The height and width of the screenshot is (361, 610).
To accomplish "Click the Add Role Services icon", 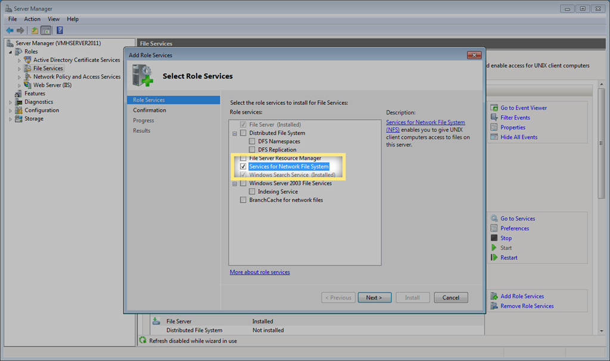I will [494, 296].
